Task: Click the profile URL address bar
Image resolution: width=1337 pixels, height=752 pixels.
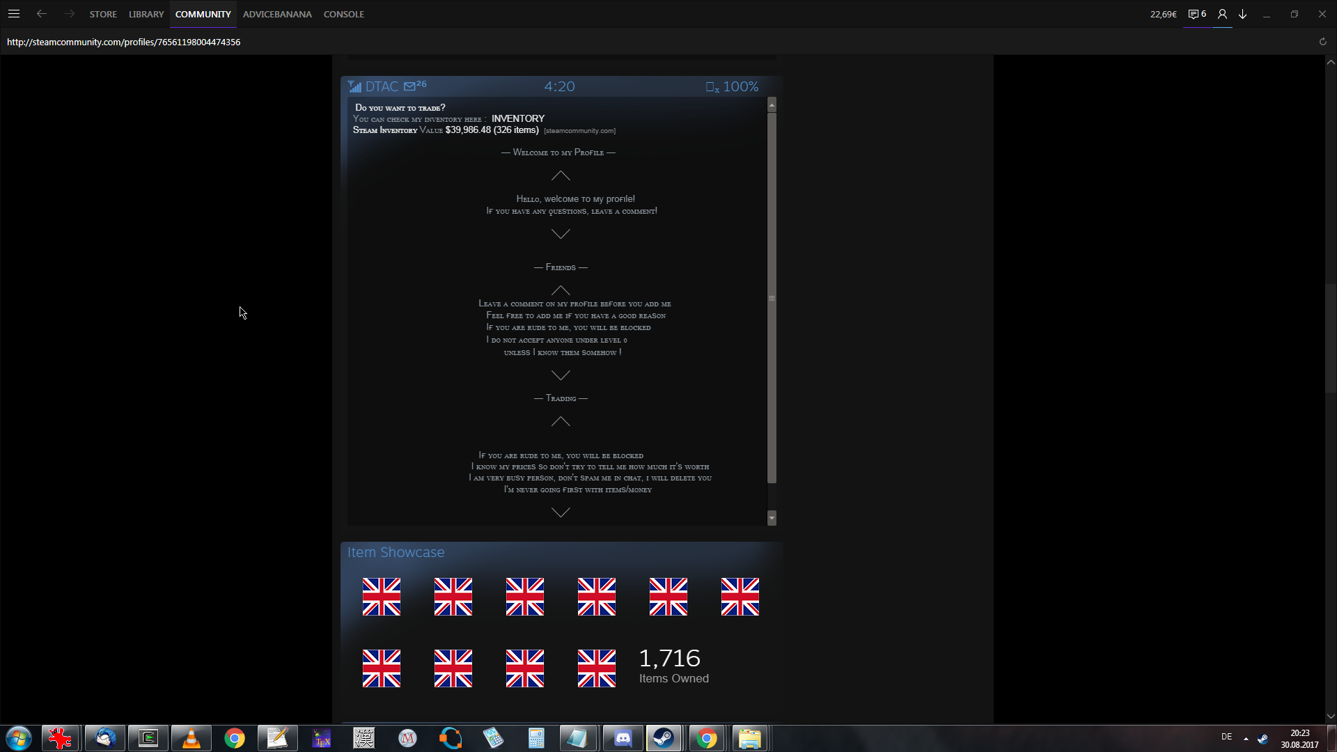Action: coord(124,42)
